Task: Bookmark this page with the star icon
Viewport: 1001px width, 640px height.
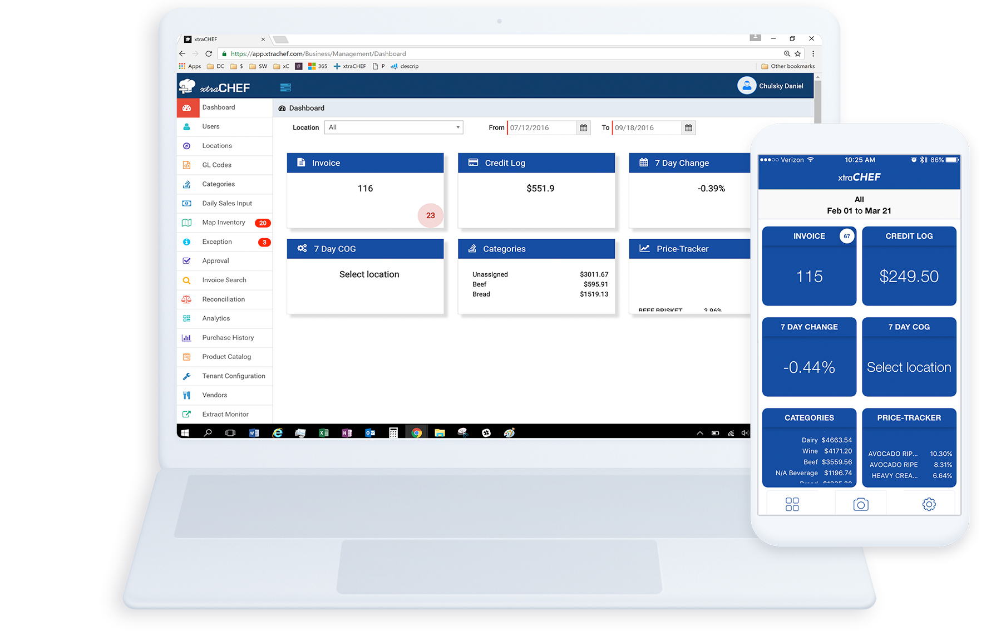Action: (x=798, y=54)
